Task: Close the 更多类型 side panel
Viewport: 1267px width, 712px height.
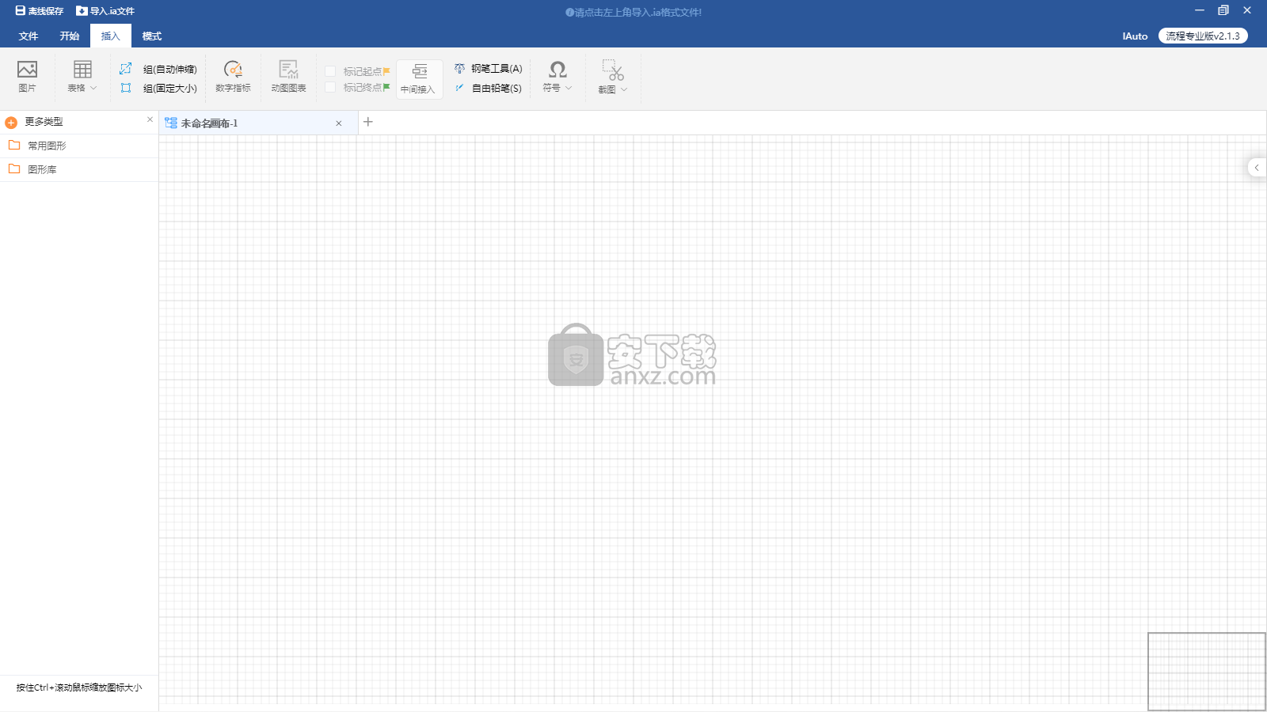Action: [150, 119]
